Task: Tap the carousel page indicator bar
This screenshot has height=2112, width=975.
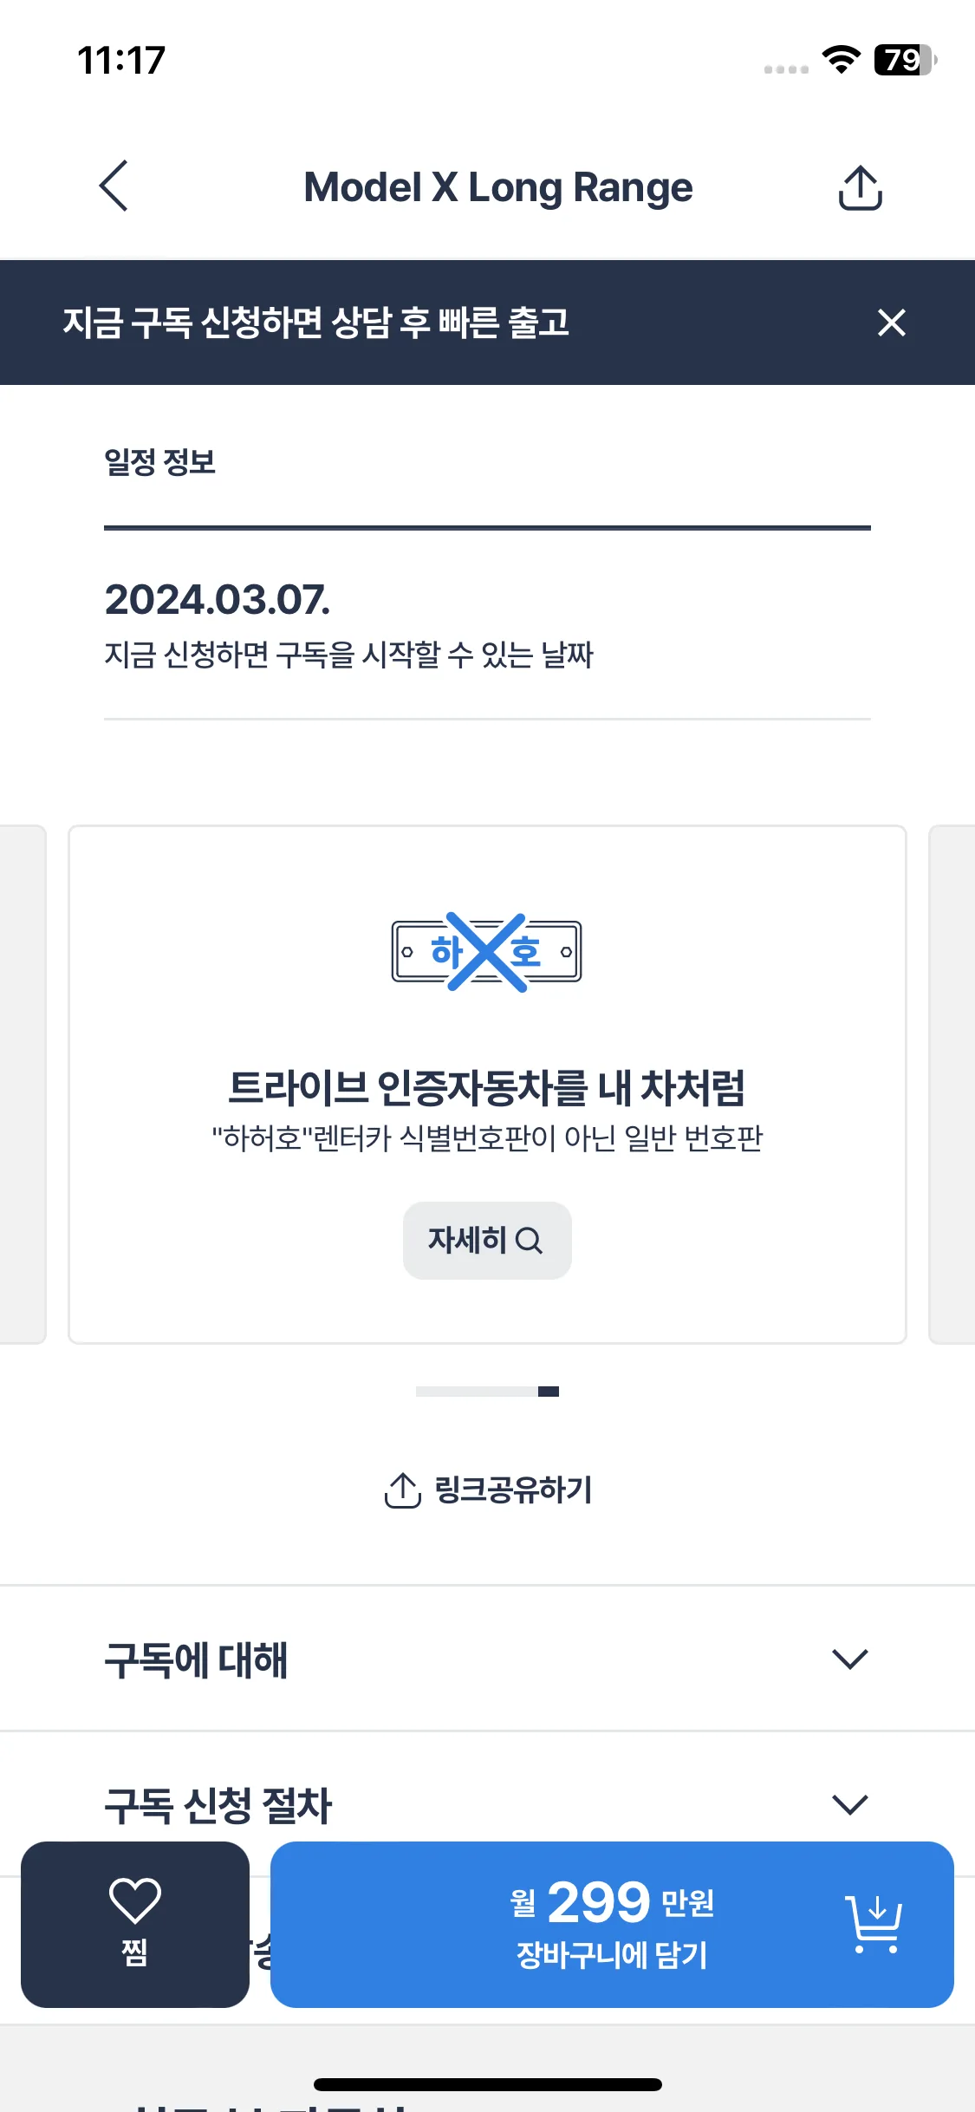Action: coord(487,1392)
